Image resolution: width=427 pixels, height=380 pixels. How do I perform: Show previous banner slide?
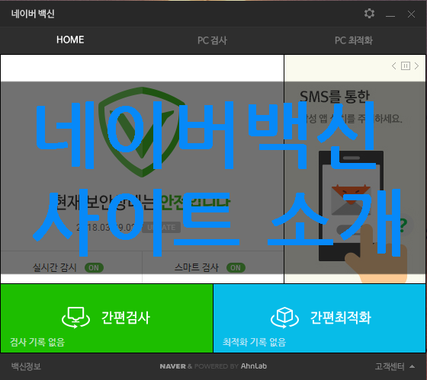pyautogui.click(x=393, y=65)
